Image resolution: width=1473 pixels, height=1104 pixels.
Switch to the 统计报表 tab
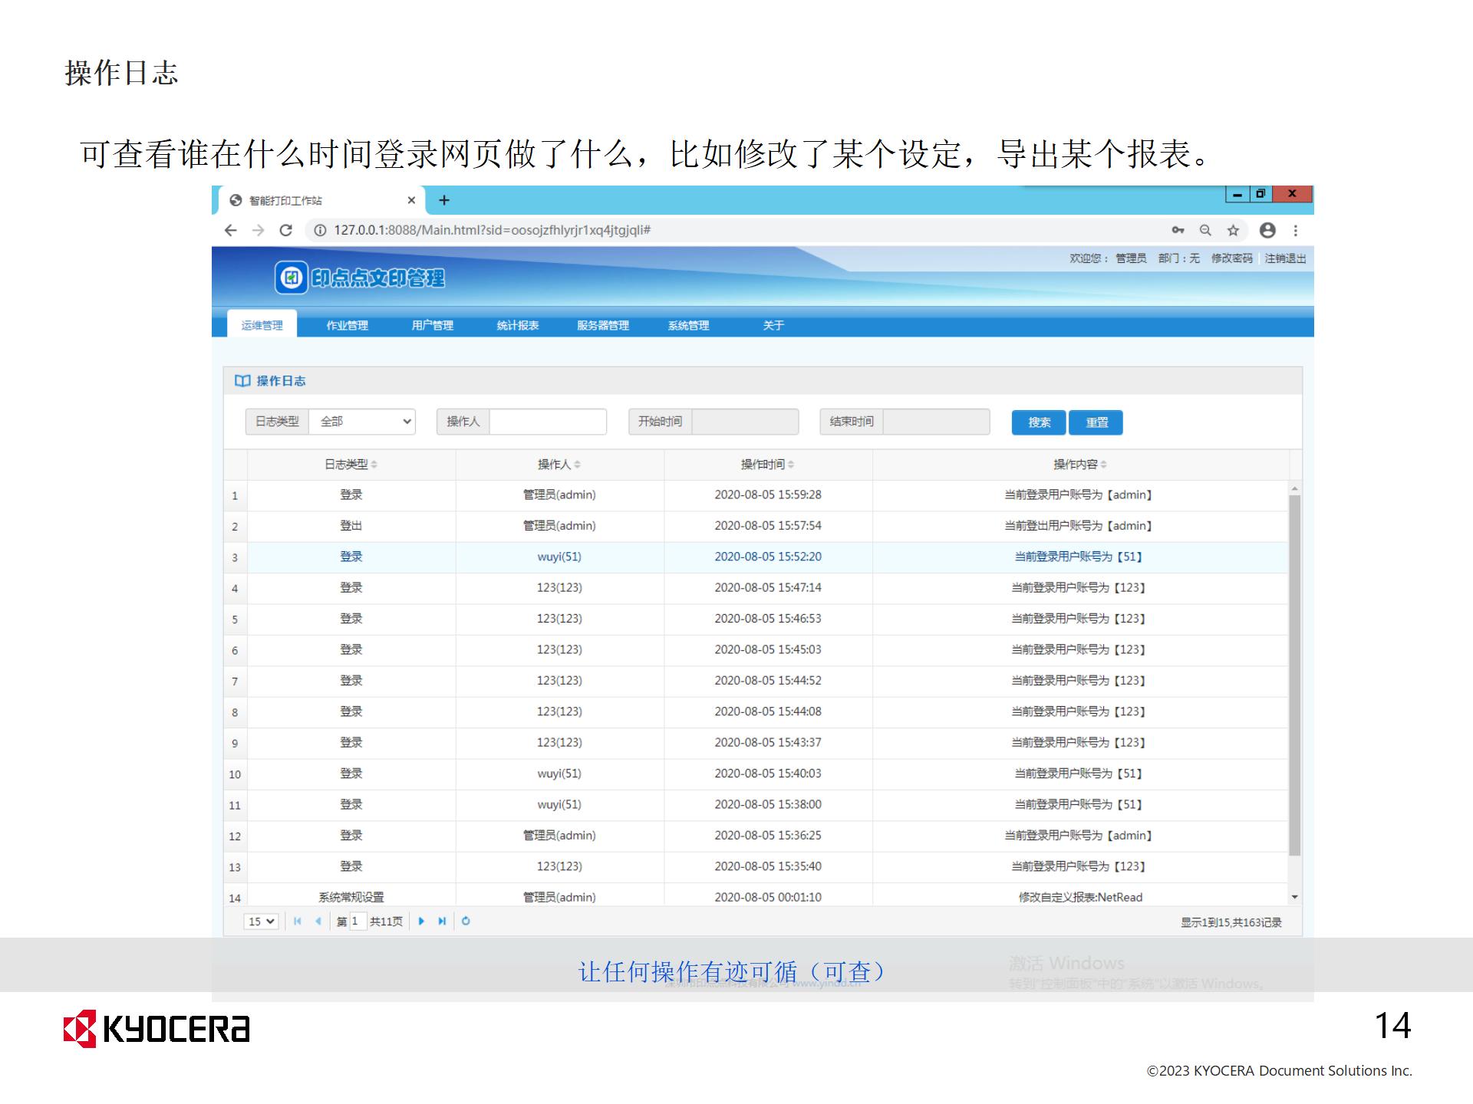coord(518,325)
